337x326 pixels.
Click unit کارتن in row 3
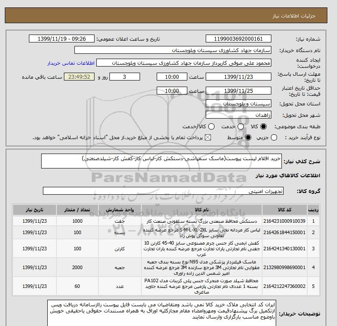(x=120, y=249)
